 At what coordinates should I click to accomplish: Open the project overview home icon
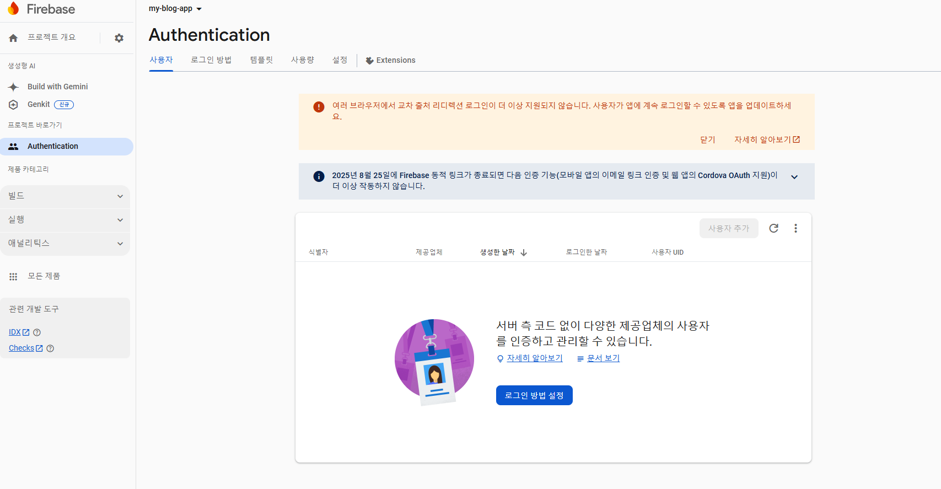click(x=13, y=38)
